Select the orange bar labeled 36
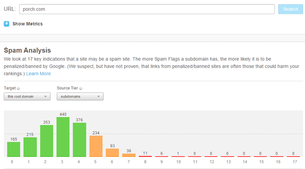The height and width of the screenshot is (169, 305). [129, 155]
